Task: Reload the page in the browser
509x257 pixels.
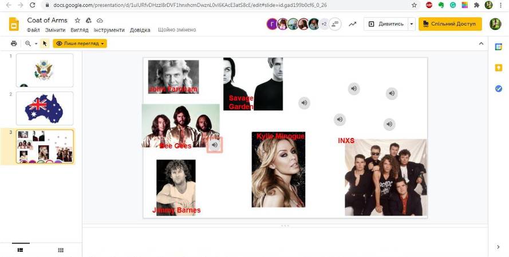Action: [x=33, y=5]
